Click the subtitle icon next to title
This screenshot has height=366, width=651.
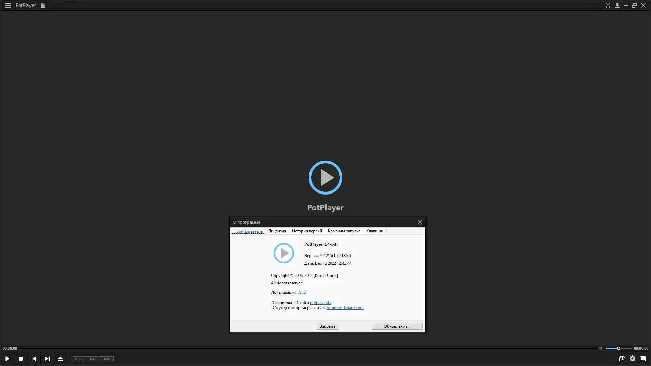coord(43,5)
